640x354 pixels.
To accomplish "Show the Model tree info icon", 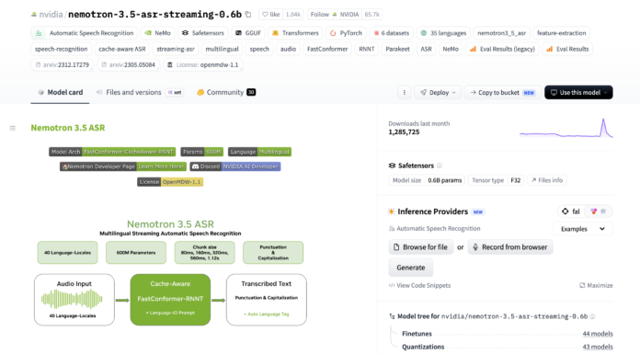I will pos(593,316).
